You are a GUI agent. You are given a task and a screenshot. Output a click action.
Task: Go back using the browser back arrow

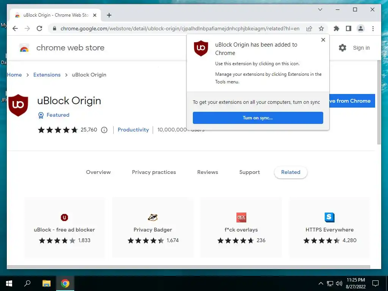tap(15, 28)
